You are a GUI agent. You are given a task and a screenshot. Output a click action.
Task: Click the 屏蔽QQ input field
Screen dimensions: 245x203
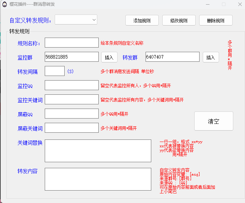(71, 114)
